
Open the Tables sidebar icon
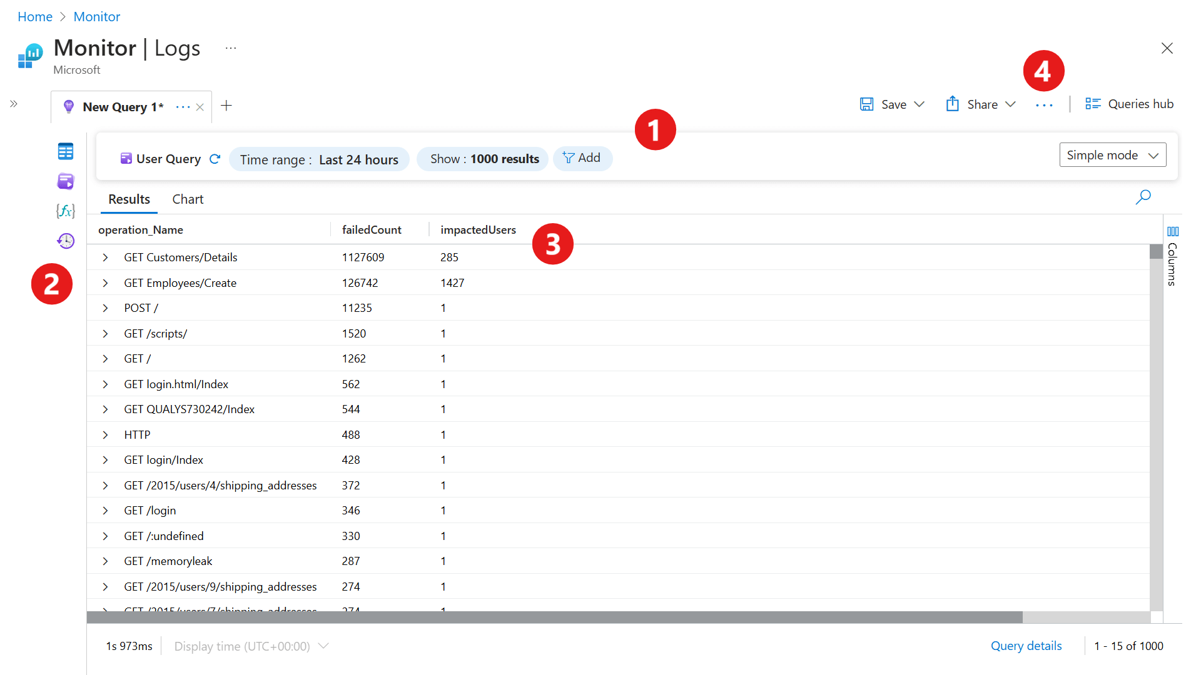(x=66, y=151)
